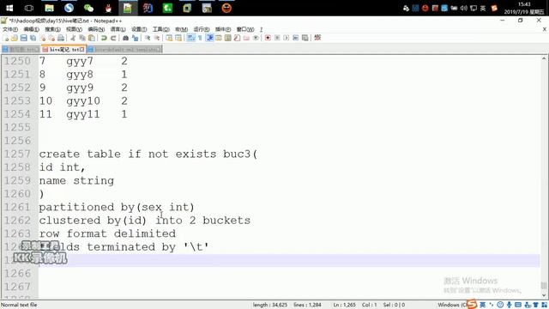Place cursor on 'partitioned by(sex int)' line
549x309 pixels.
pos(117,208)
